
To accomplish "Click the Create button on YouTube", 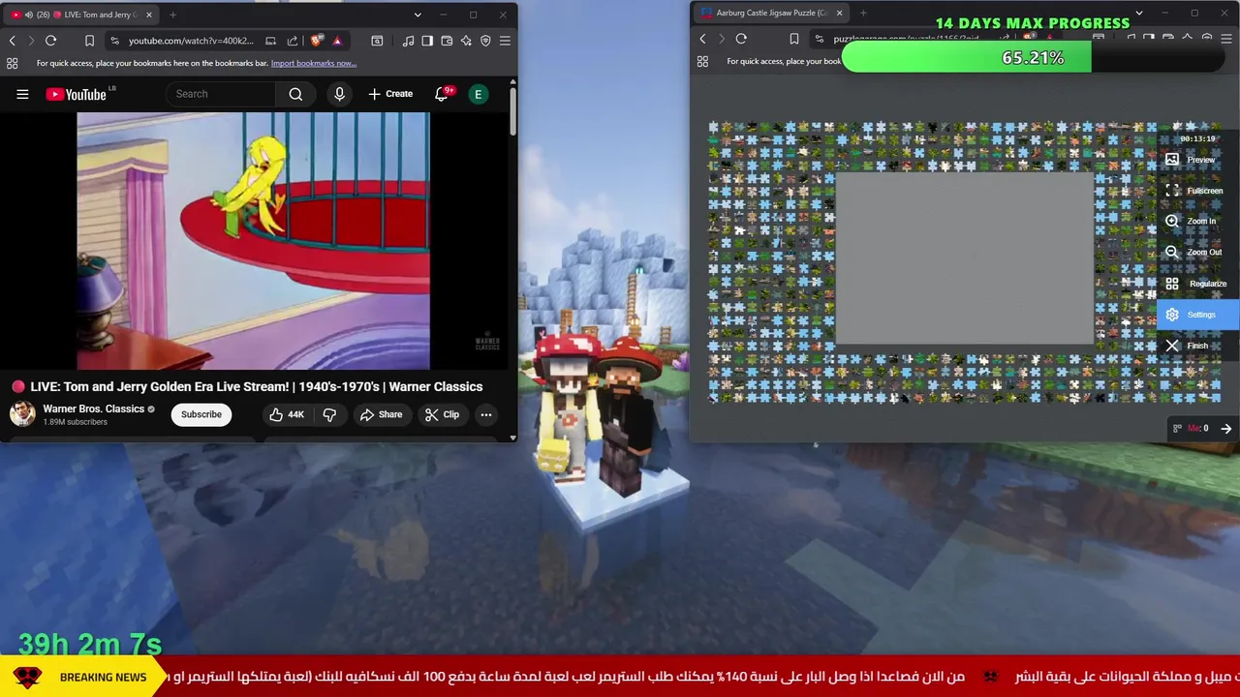I will click(390, 94).
